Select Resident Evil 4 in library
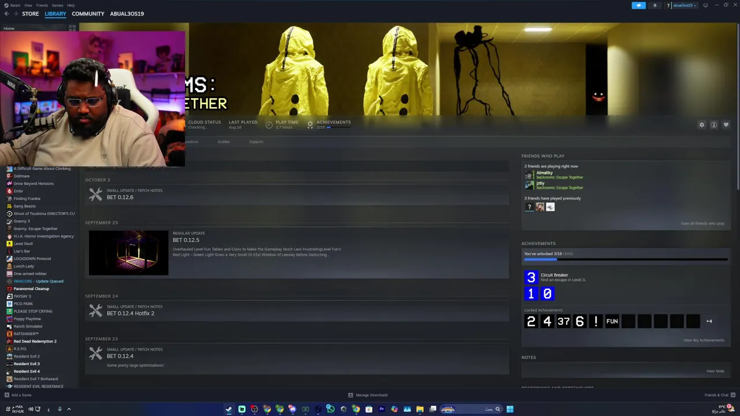This screenshot has width=740, height=416. (x=27, y=372)
